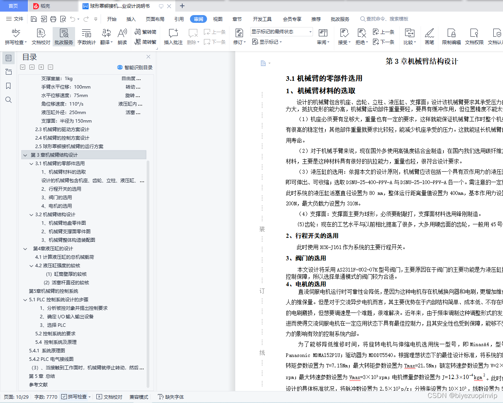
Task: Open the 文件 menu
Action: point(15,19)
